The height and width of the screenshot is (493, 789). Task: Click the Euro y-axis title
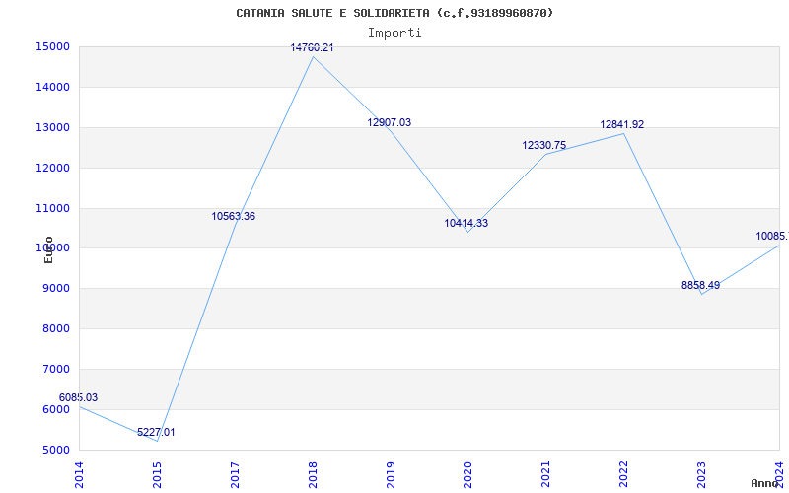pyautogui.click(x=48, y=249)
